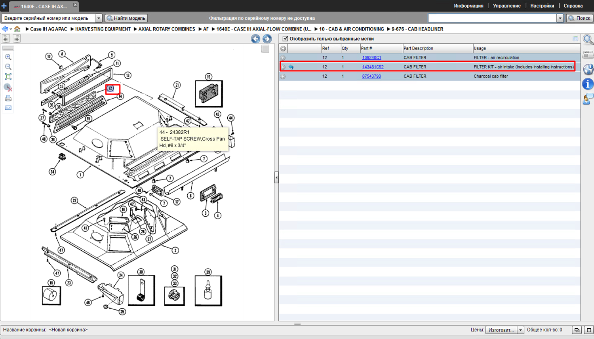Viewport: 594px width, 339px height.
Task: Print the diagram
Action: [x=8, y=98]
